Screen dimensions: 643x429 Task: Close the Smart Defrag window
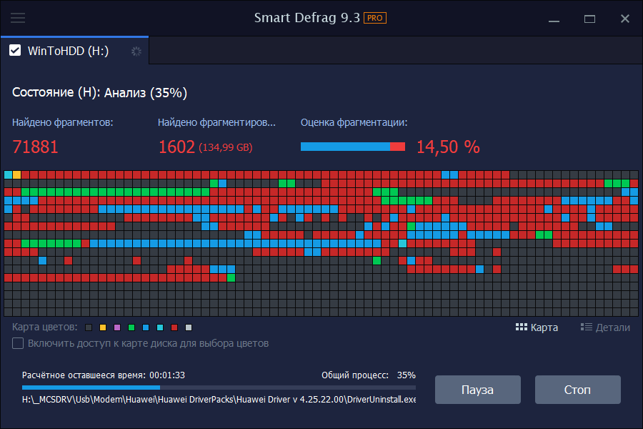tap(625, 19)
